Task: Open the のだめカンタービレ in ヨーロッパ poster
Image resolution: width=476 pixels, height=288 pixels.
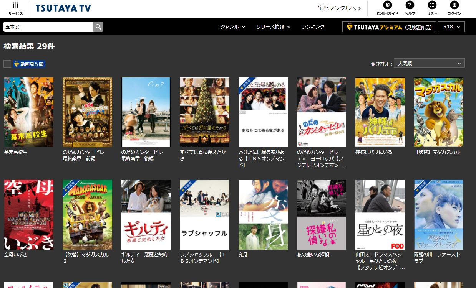Action: click(322, 112)
